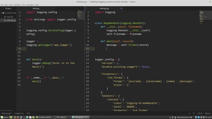
Task: Switch to Tilix: Default taskbar window
Action: (60, 117)
